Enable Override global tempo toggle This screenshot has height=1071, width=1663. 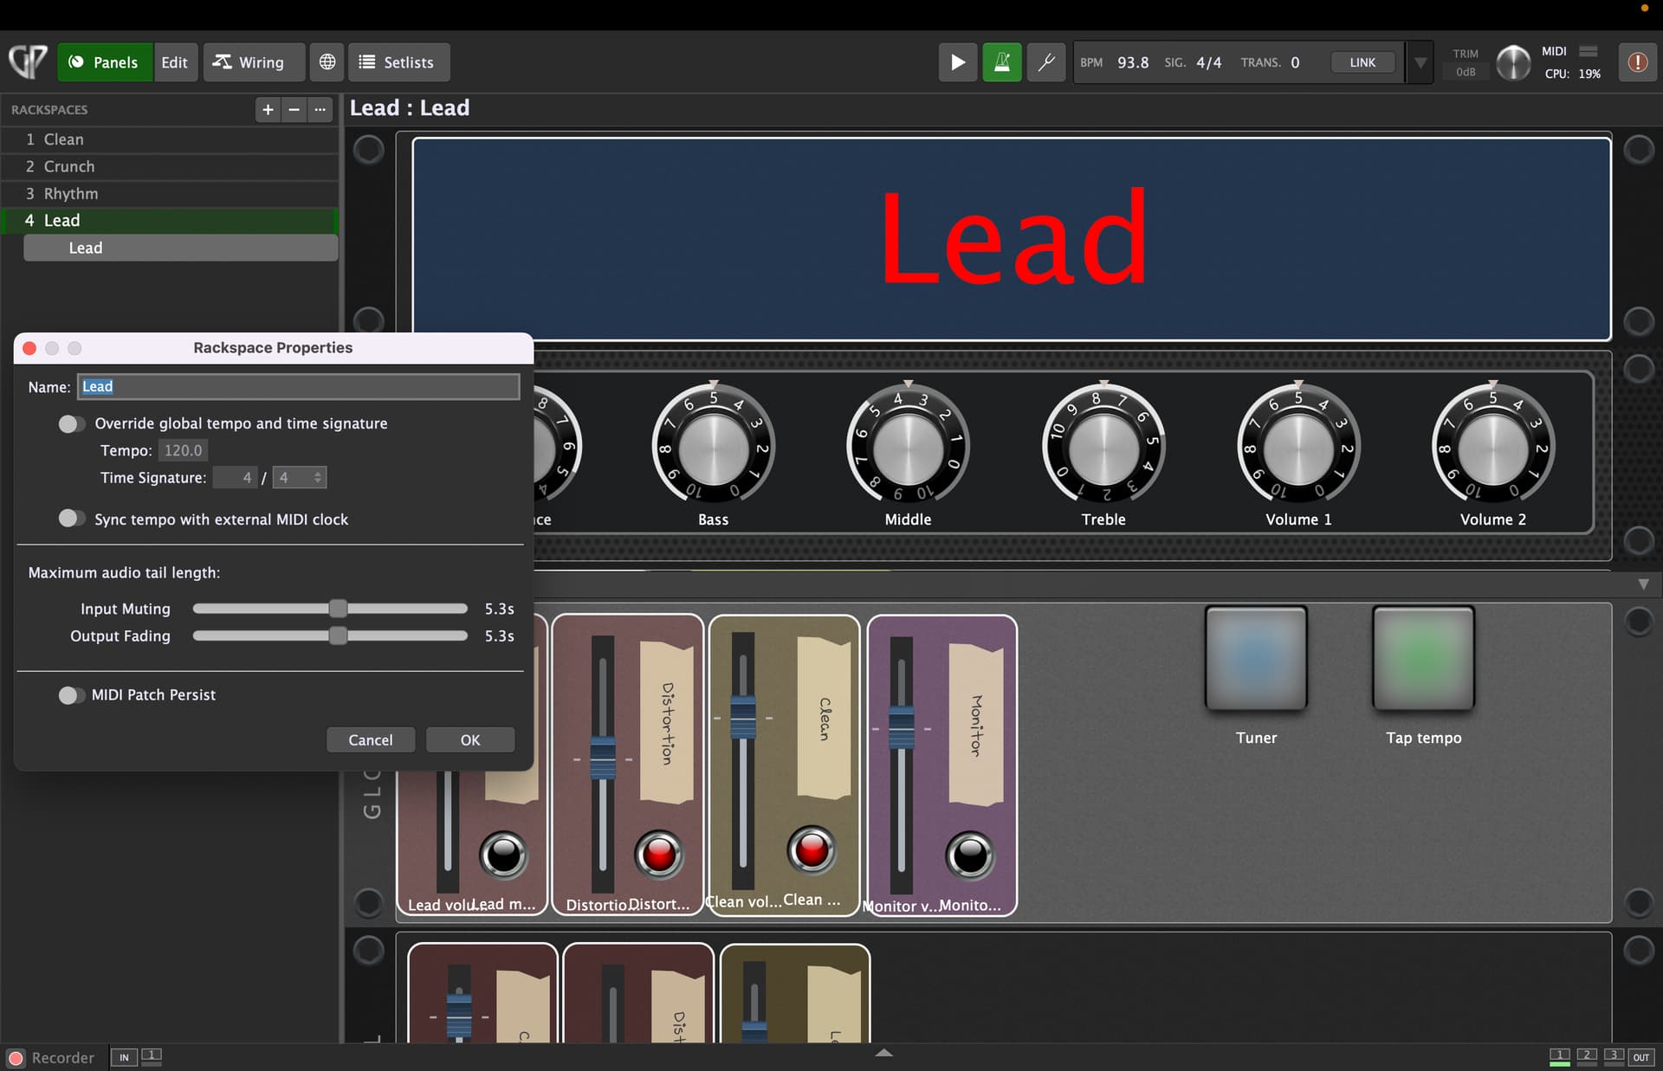(71, 423)
